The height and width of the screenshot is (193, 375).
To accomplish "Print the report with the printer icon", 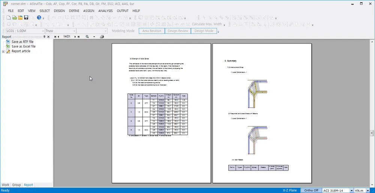I will point(102,37).
